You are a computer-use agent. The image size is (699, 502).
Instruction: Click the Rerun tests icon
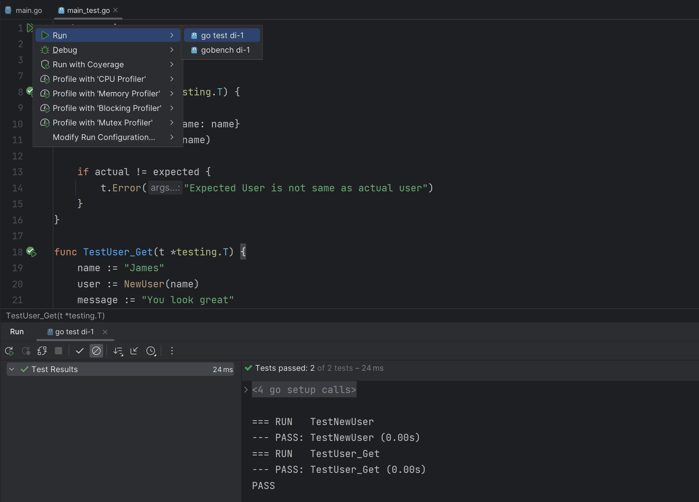(9, 351)
